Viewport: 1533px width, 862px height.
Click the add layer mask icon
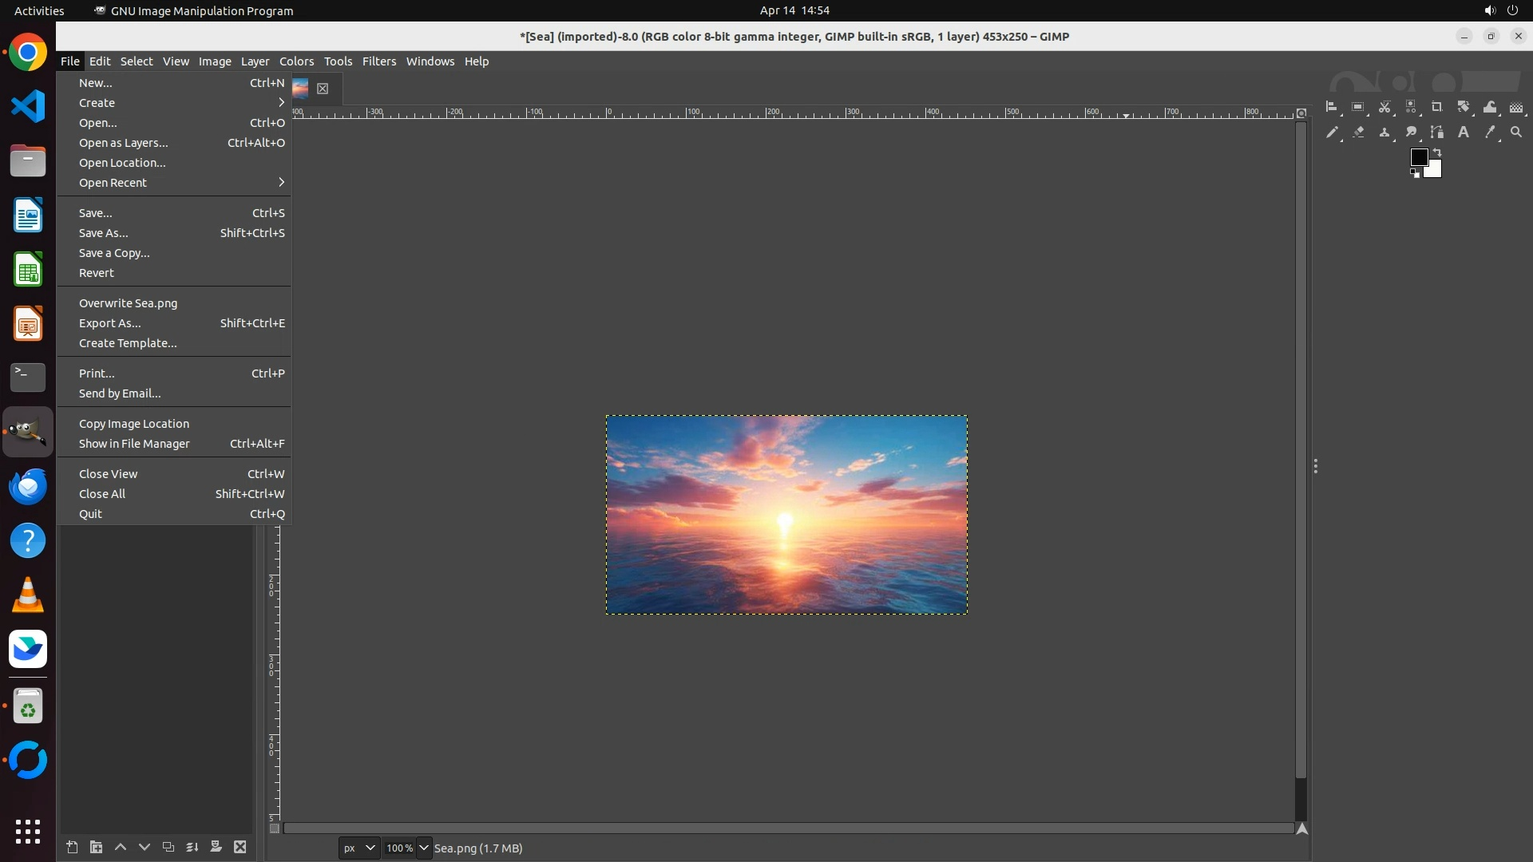coord(216,847)
